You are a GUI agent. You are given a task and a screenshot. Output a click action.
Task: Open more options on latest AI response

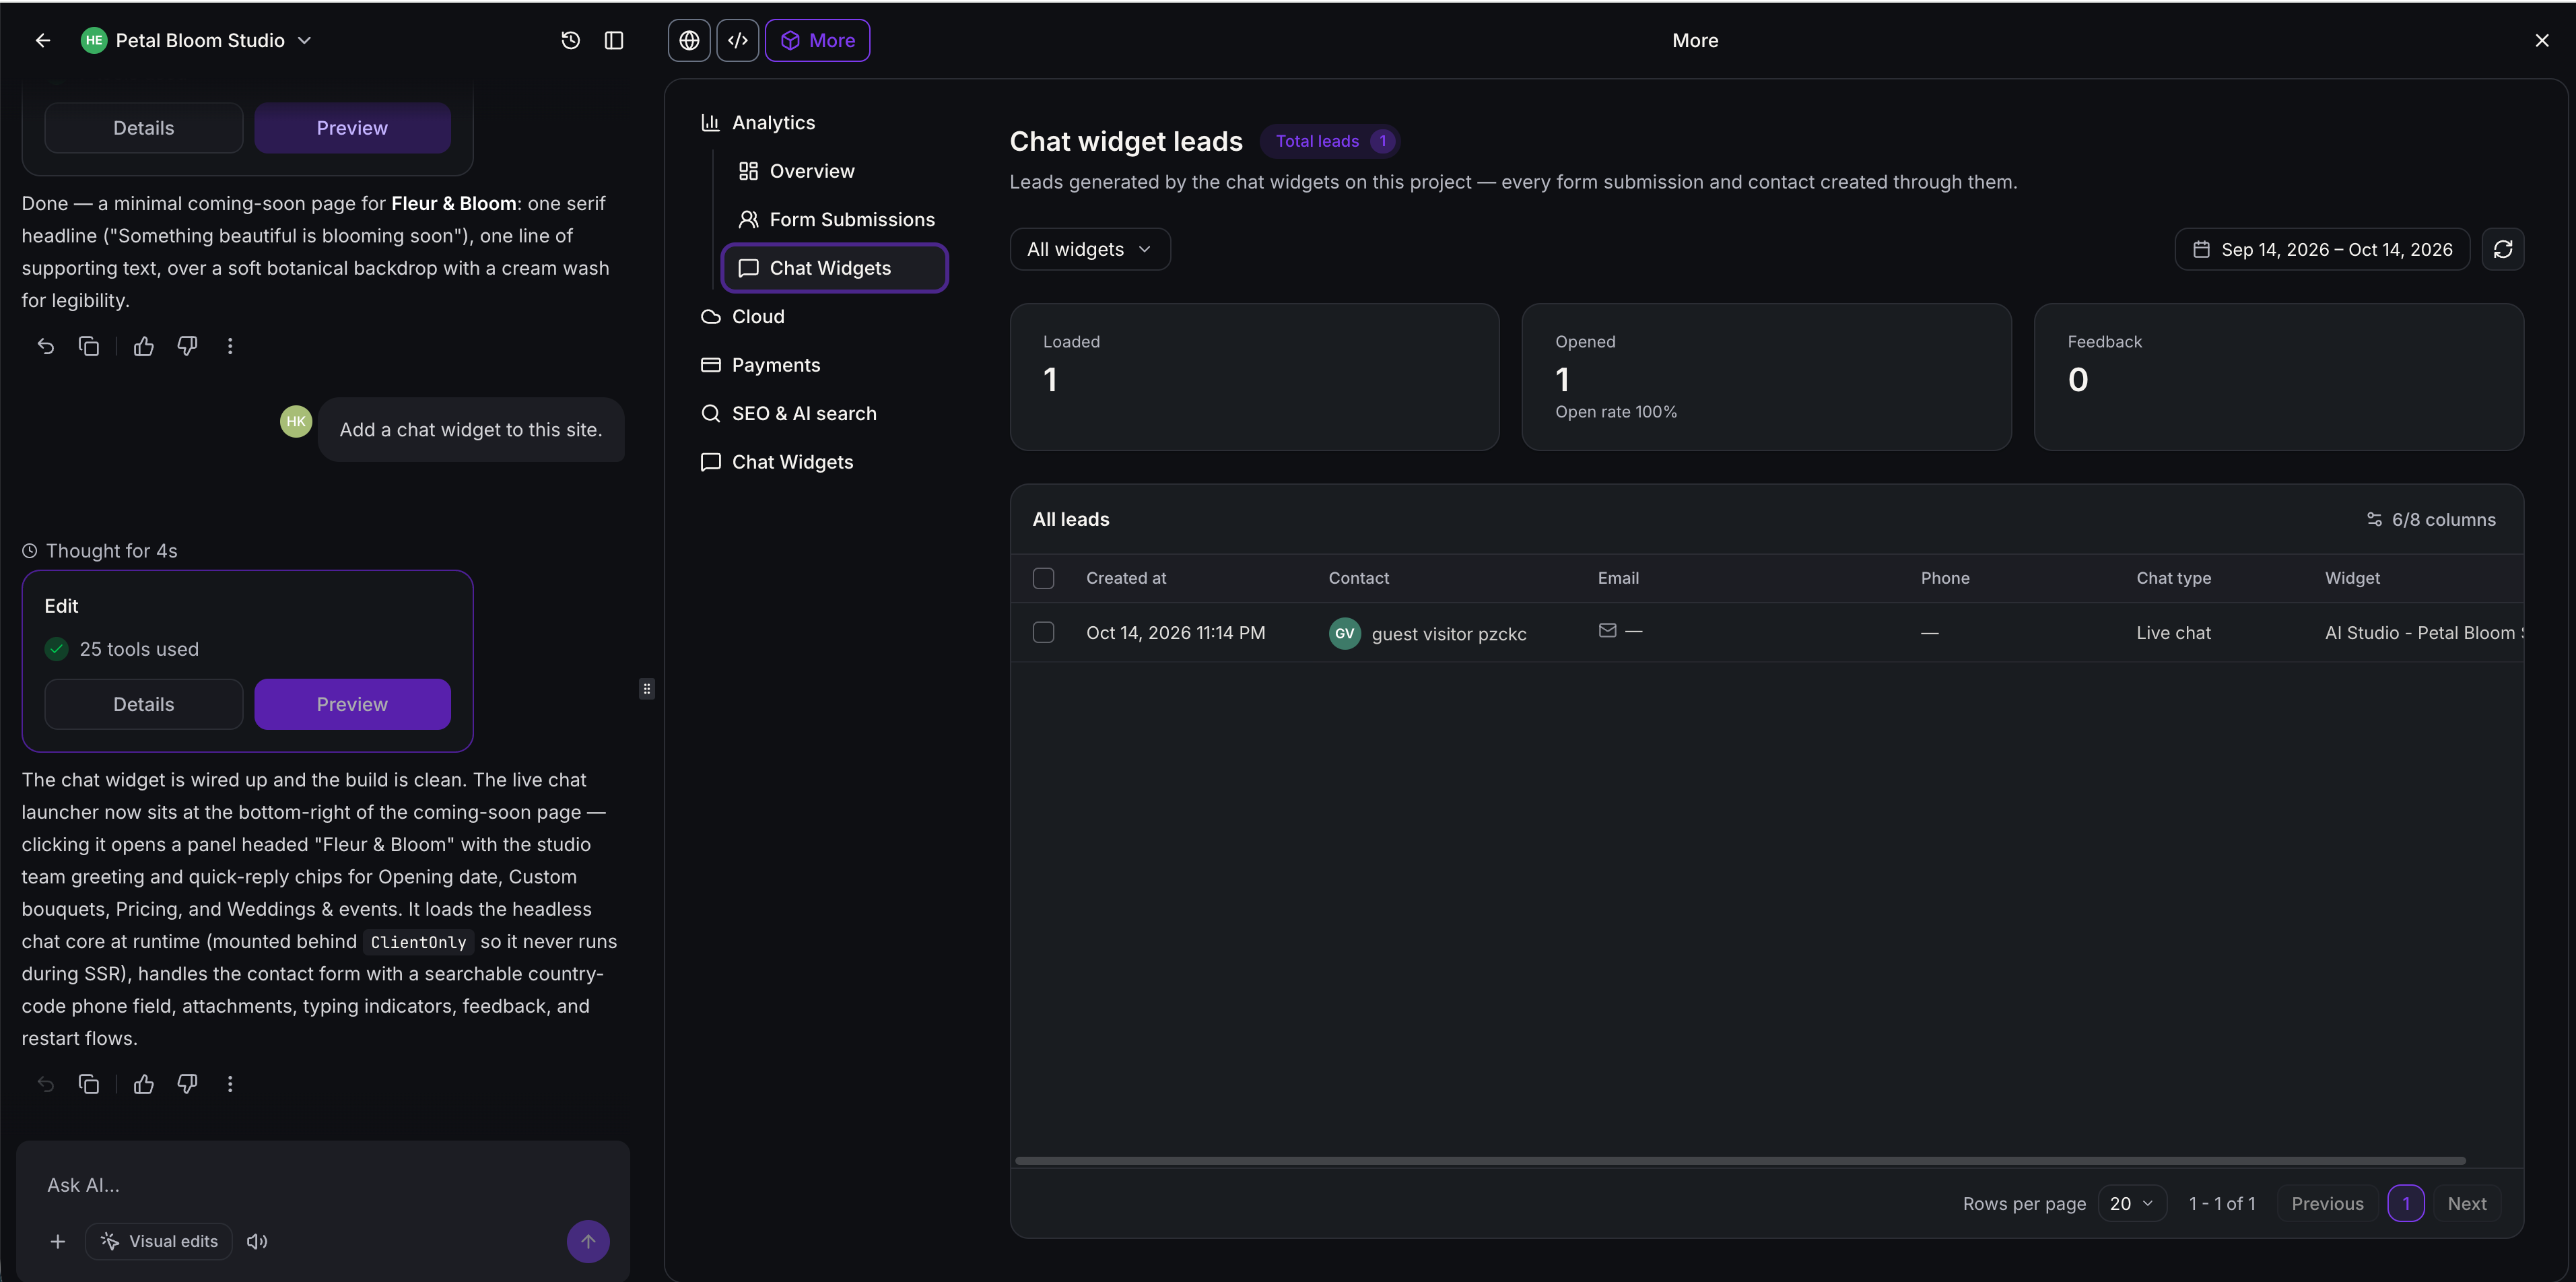coord(230,1084)
